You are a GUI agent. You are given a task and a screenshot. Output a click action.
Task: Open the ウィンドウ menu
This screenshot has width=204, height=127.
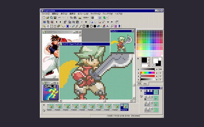107,14
